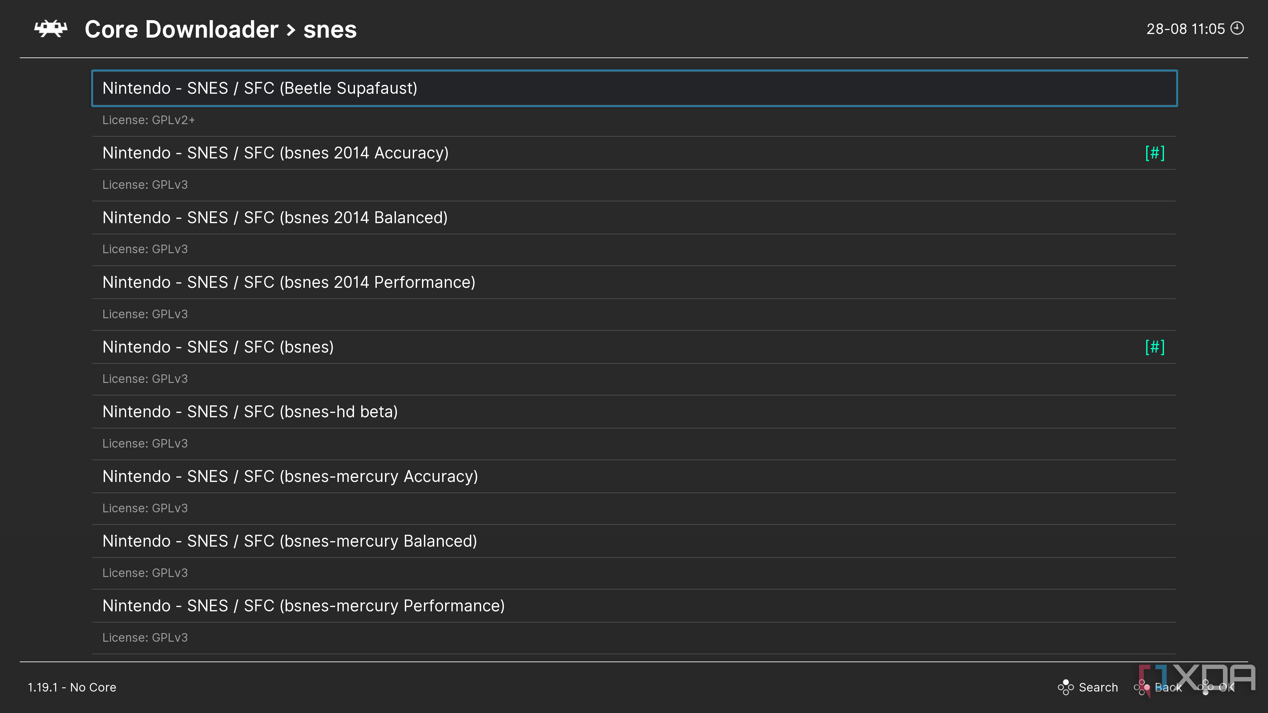Viewport: 1268px width, 713px height.
Task: Click License: GPLv3 under bsnes 2014 Accuracy
Action: 145,185
